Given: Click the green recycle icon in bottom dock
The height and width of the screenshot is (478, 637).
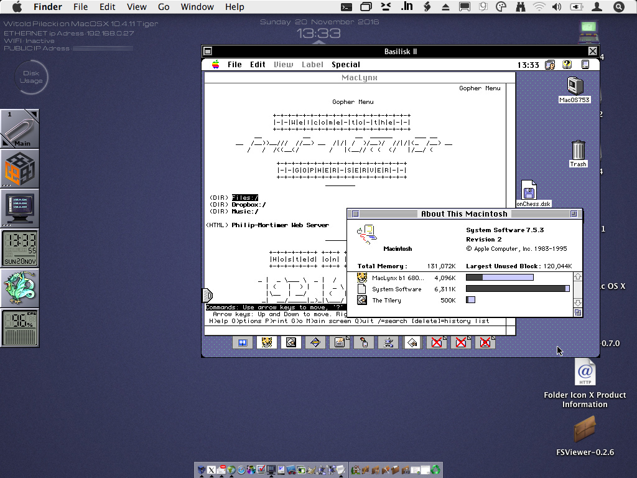Looking at the screenshot, I should [435, 471].
